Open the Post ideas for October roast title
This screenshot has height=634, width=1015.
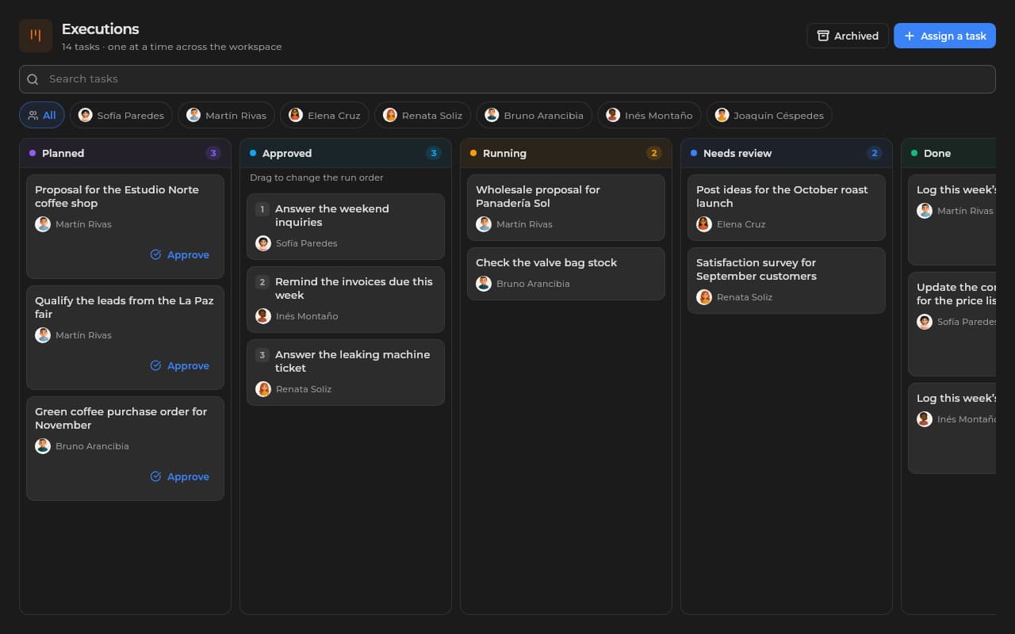(x=782, y=197)
